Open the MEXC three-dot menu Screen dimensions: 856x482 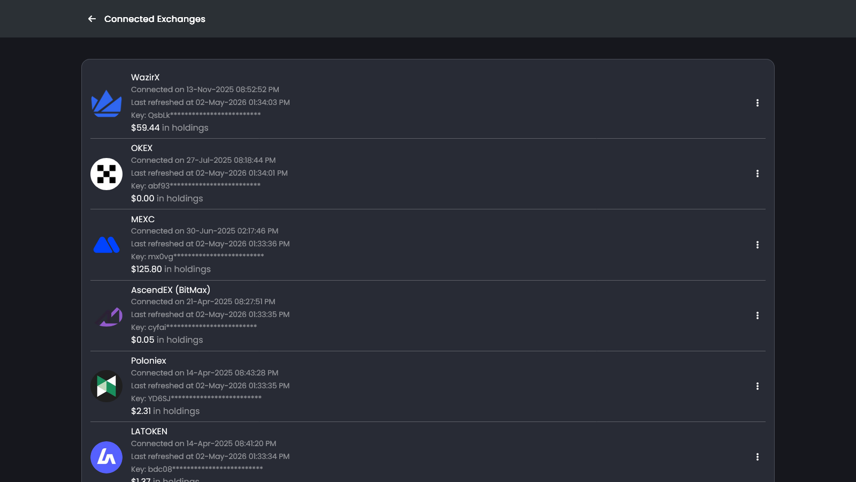[x=757, y=245]
